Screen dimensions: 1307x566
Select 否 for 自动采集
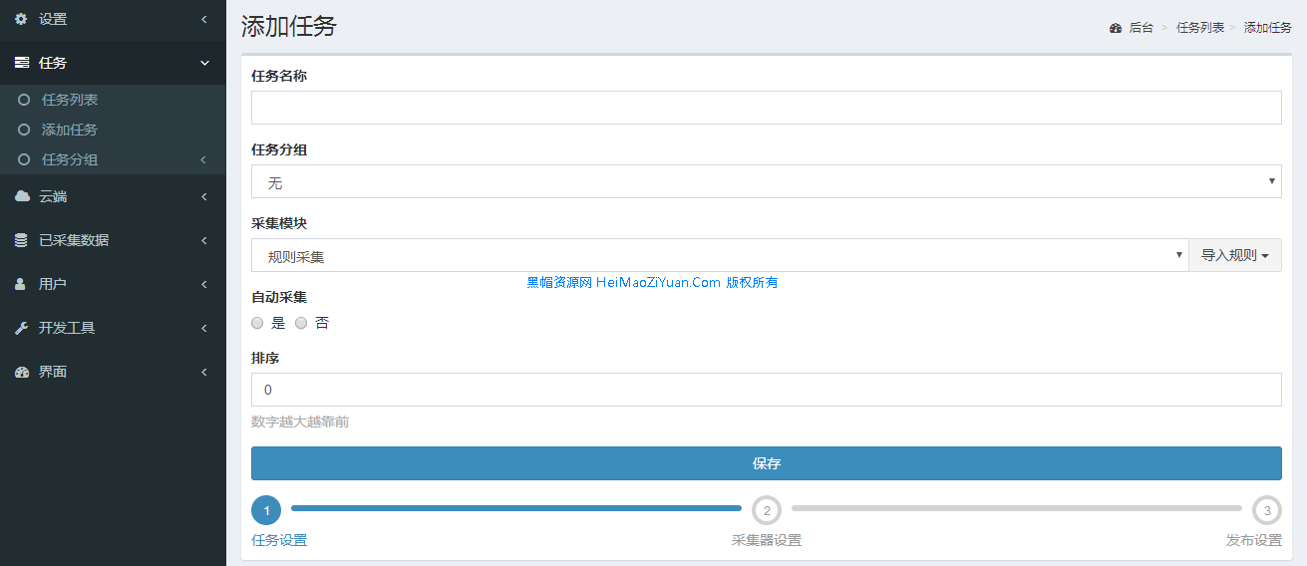coord(301,323)
